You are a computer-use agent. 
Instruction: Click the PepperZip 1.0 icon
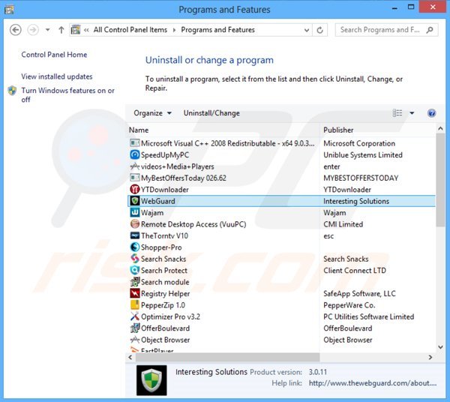point(134,305)
